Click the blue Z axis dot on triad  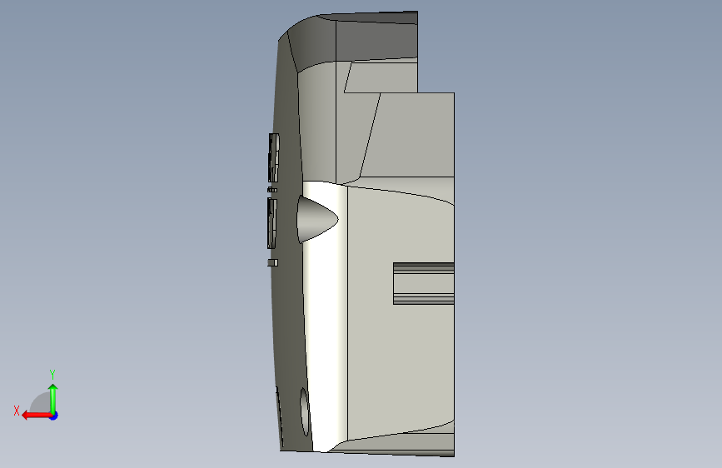[x=54, y=416]
